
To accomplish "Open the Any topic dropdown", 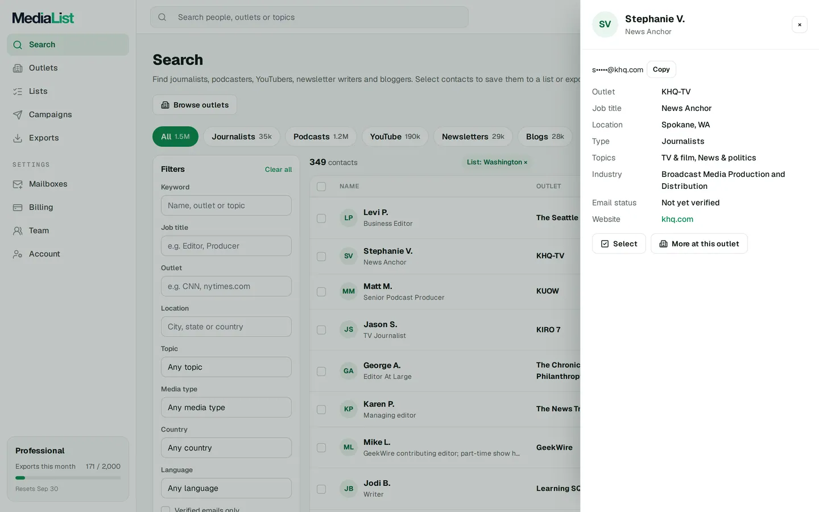I will click(x=226, y=367).
